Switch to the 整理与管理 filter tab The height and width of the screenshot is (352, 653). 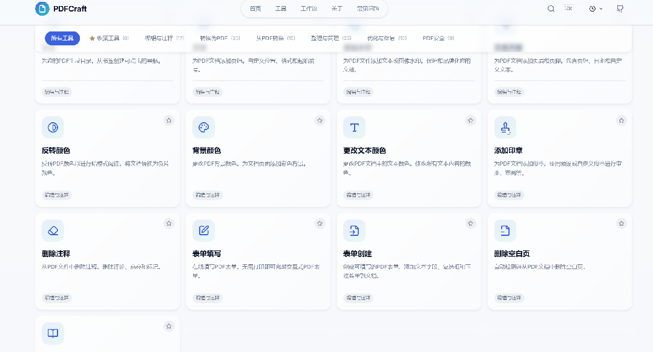pyautogui.click(x=331, y=38)
